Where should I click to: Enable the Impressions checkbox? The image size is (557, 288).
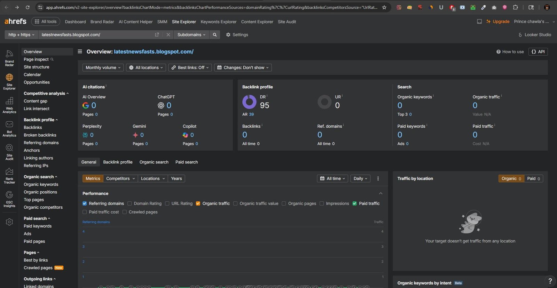322,203
